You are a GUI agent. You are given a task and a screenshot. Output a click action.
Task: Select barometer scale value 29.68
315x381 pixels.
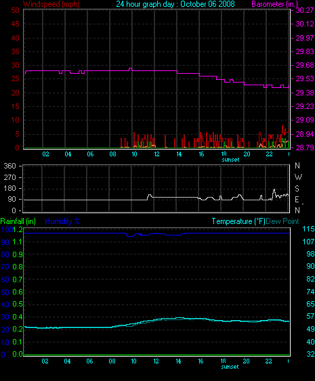click(305, 65)
